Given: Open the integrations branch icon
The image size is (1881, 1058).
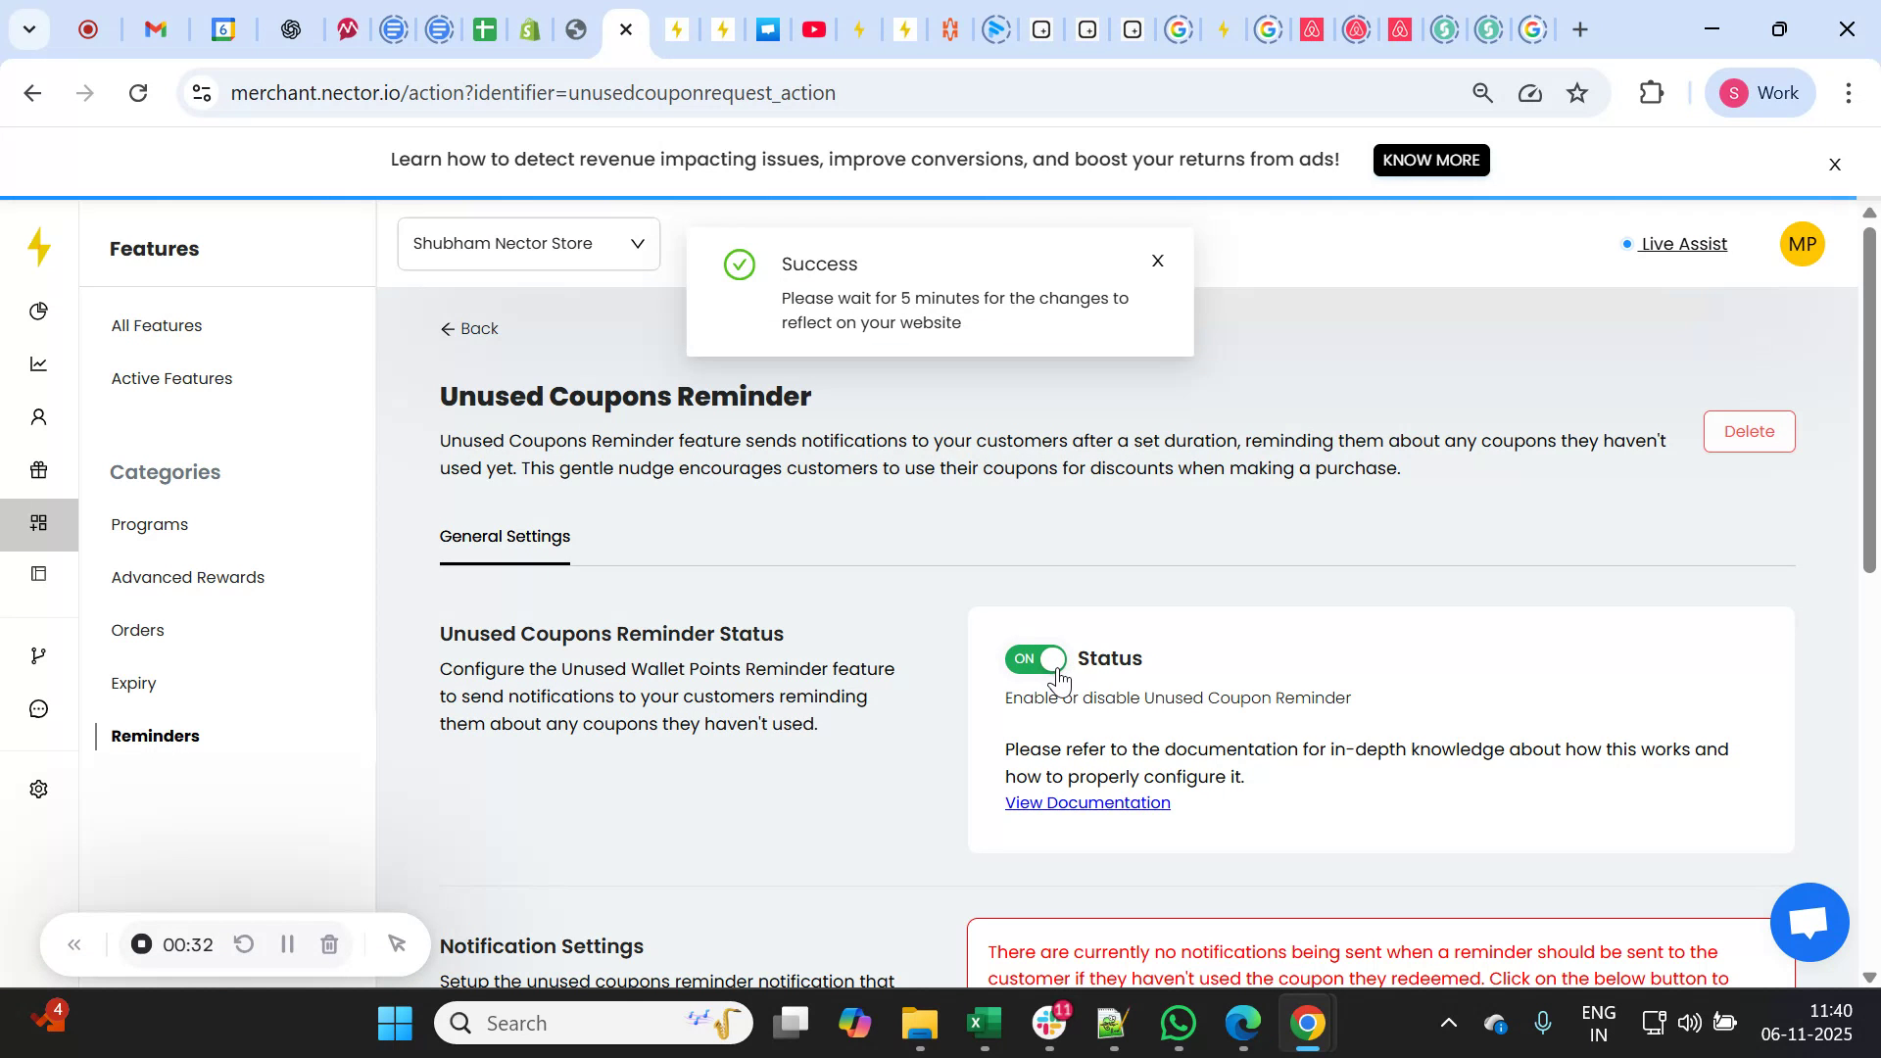Looking at the screenshot, I should [x=38, y=654].
